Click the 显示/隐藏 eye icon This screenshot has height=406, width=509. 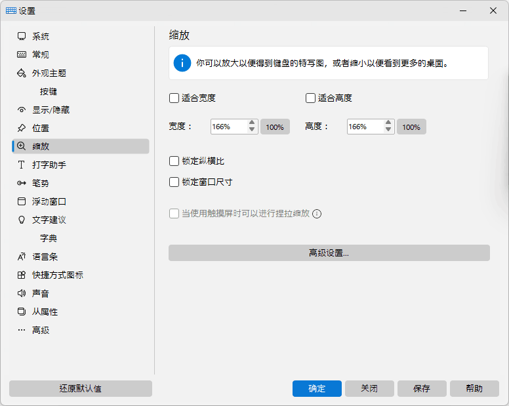click(22, 110)
